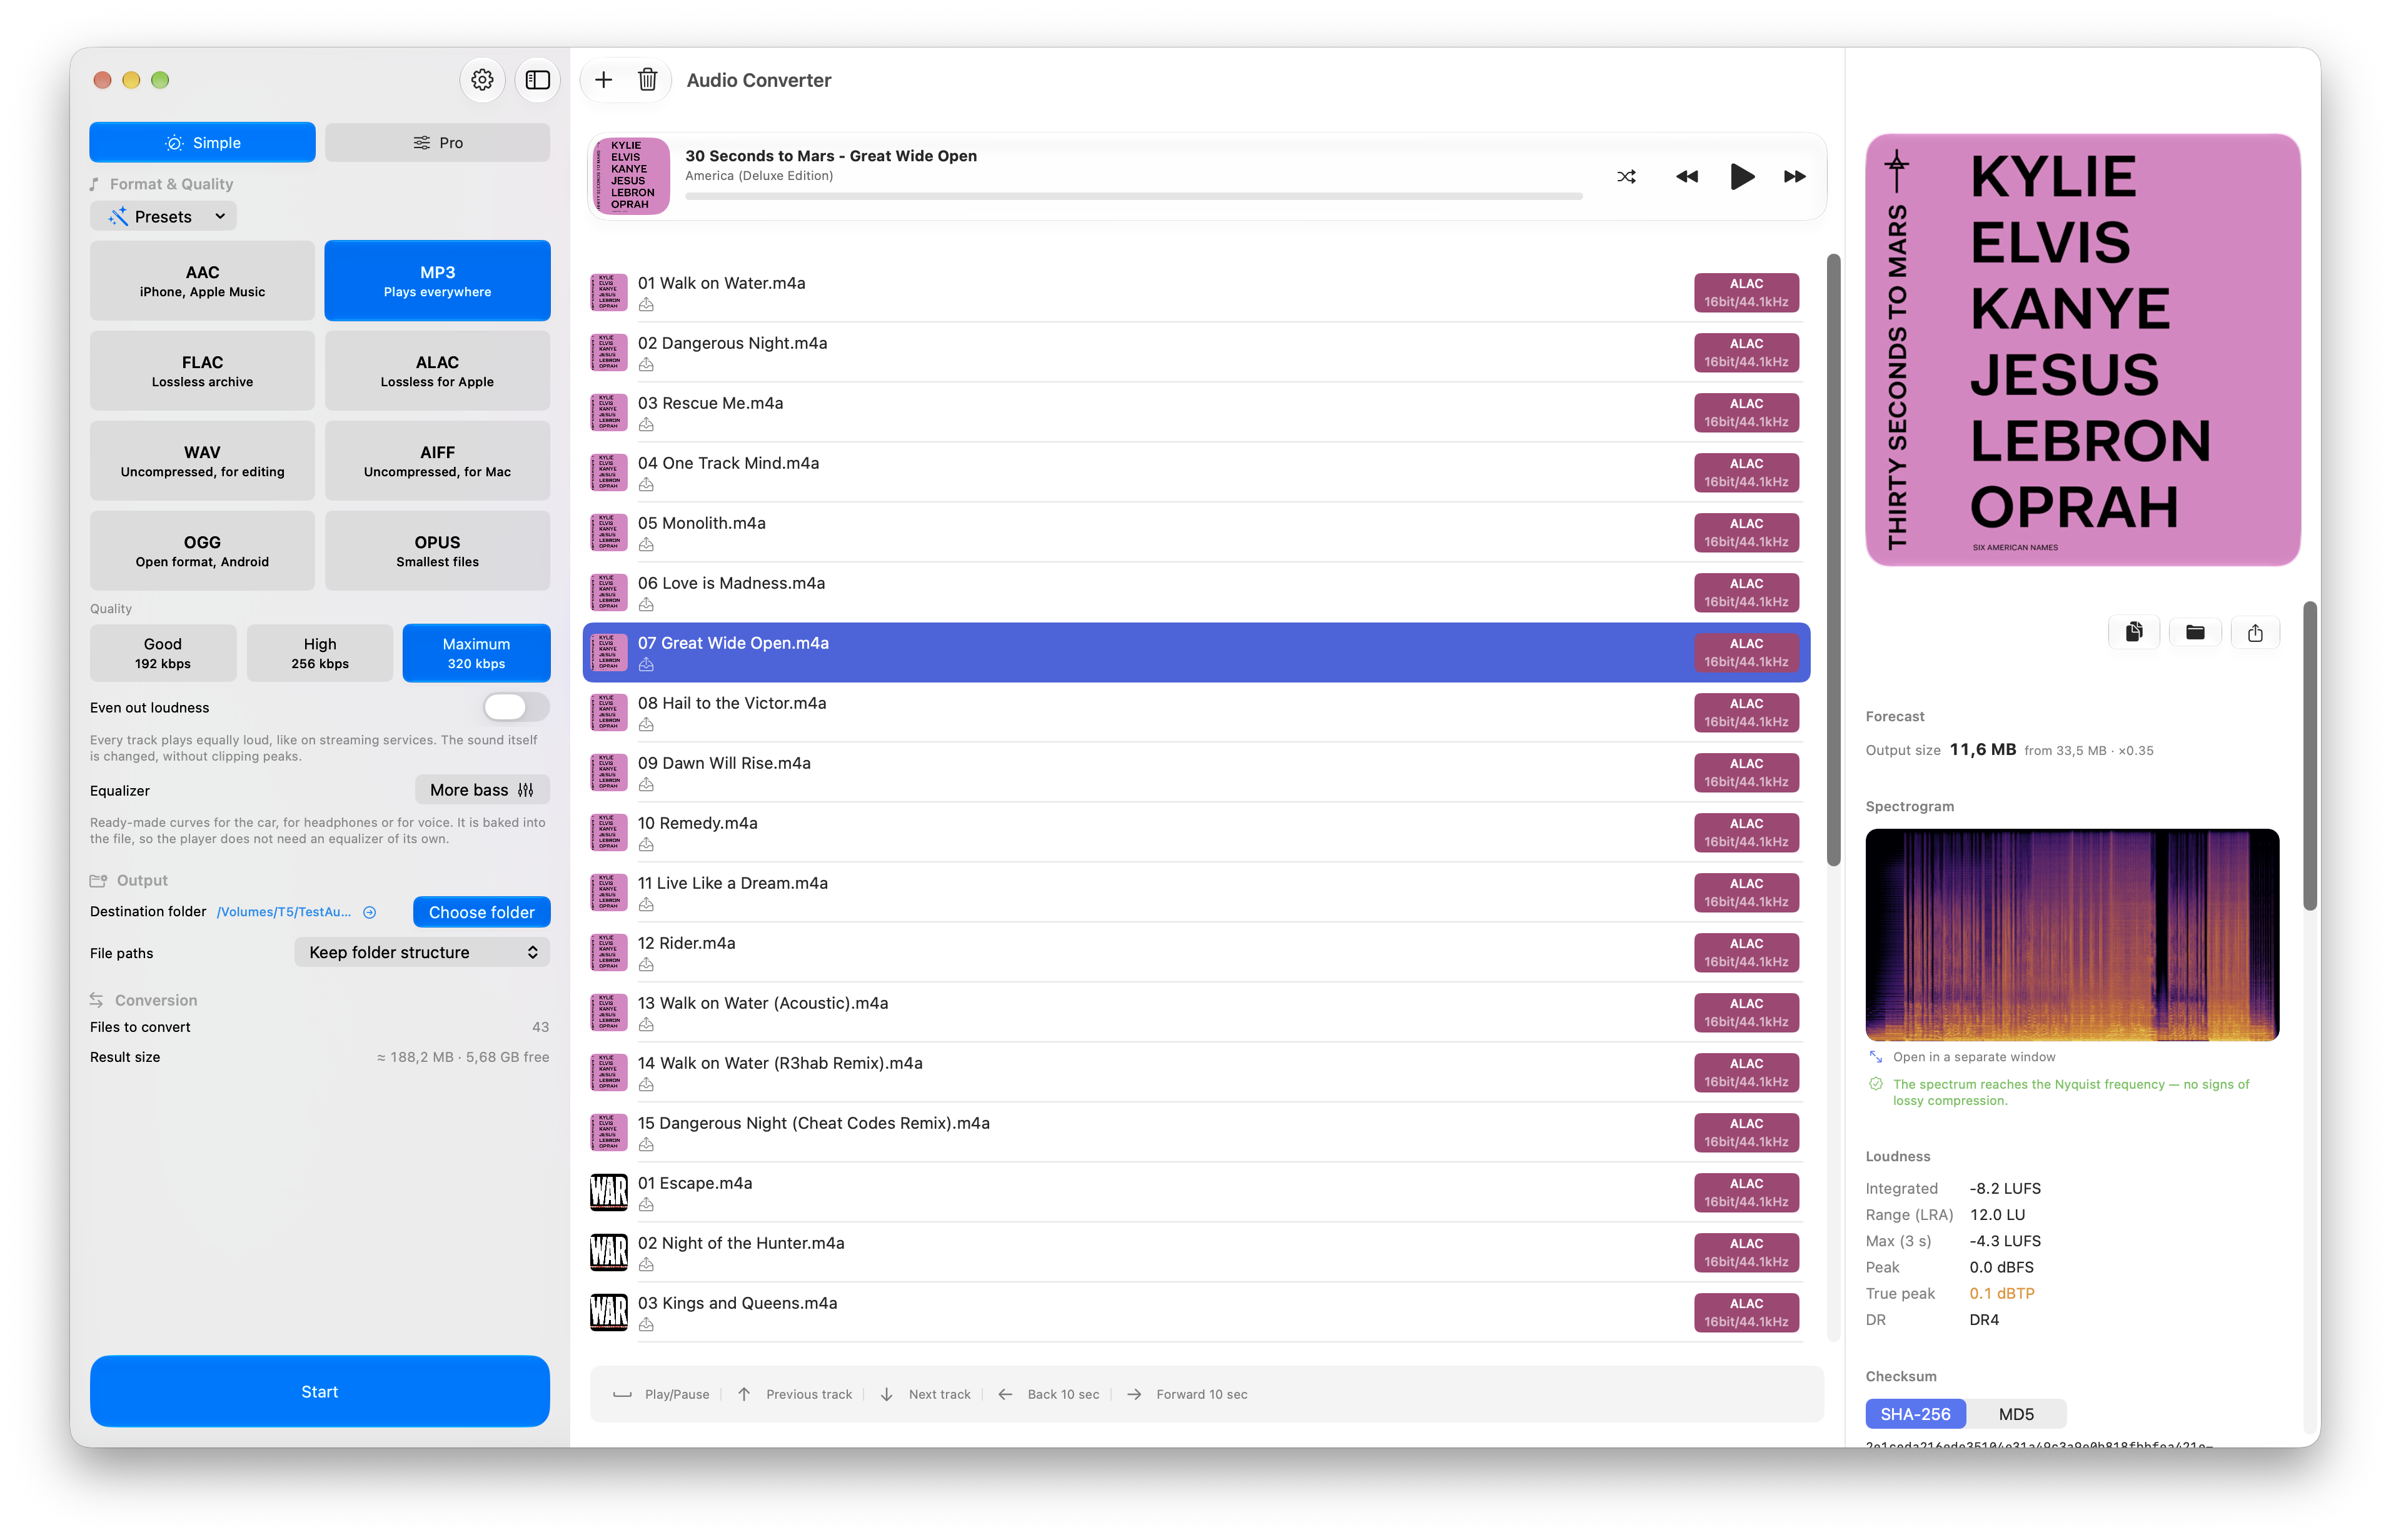Click the destination folder reveal arrow icon
2391x1540 pixels.
[x=370, y=912]
